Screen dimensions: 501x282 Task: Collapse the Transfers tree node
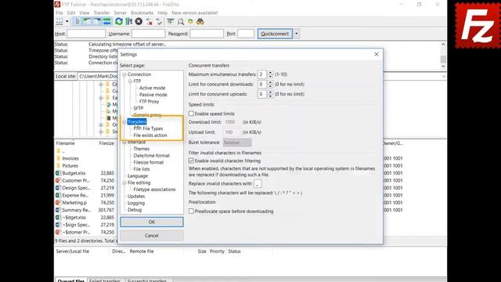click(124, 122)
